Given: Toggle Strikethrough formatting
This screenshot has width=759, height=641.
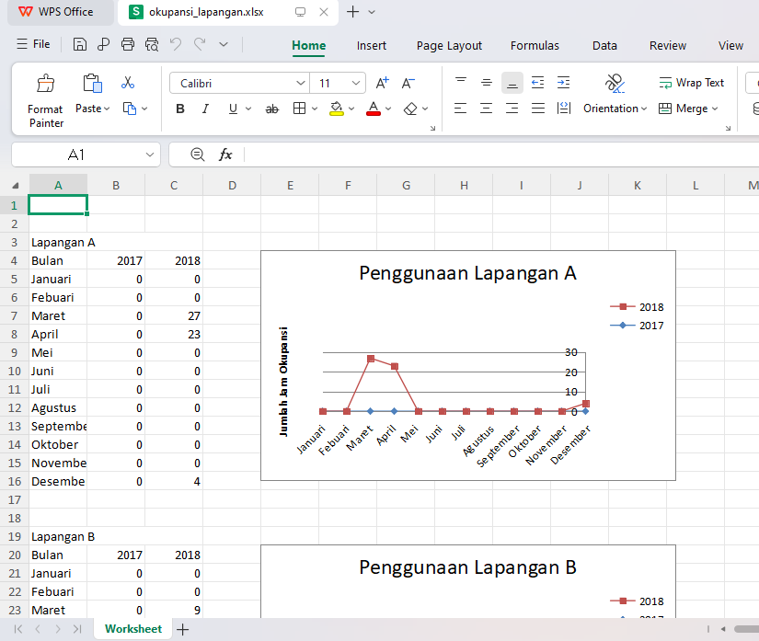Looking at the screenshot, I should click(272, 109).
